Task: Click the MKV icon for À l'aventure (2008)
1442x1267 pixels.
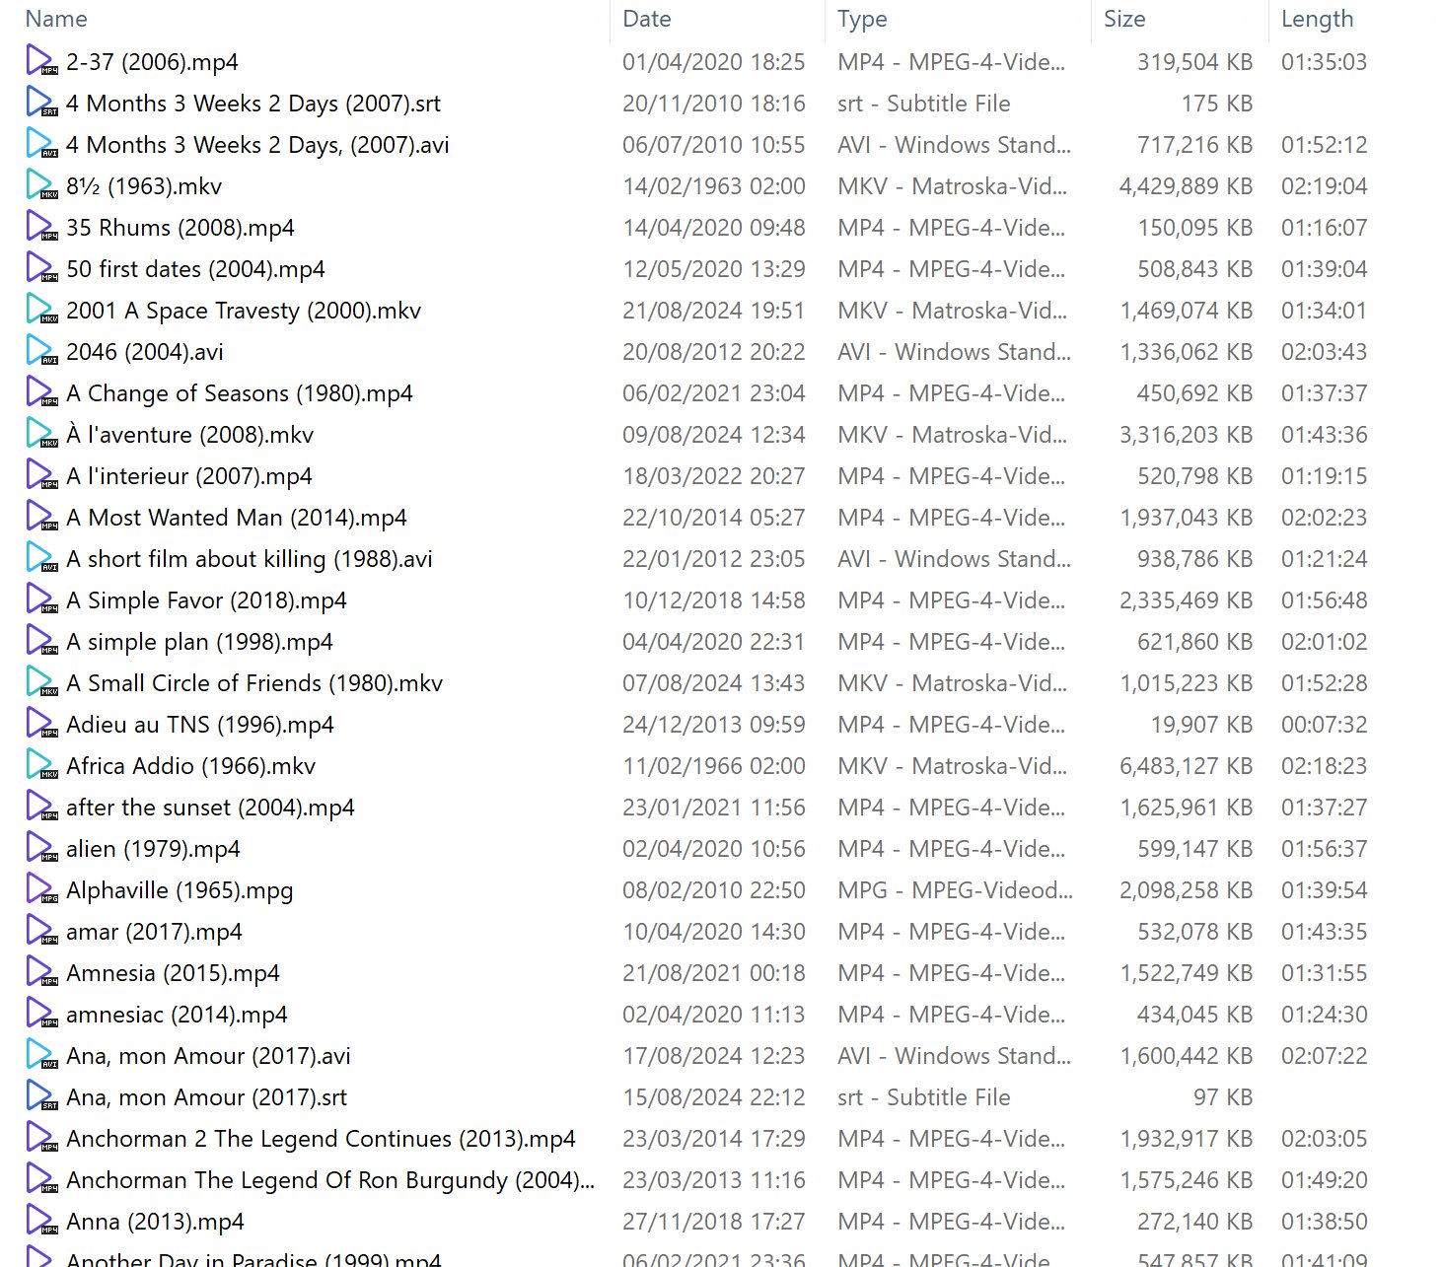Action: (x=41, y=435)
